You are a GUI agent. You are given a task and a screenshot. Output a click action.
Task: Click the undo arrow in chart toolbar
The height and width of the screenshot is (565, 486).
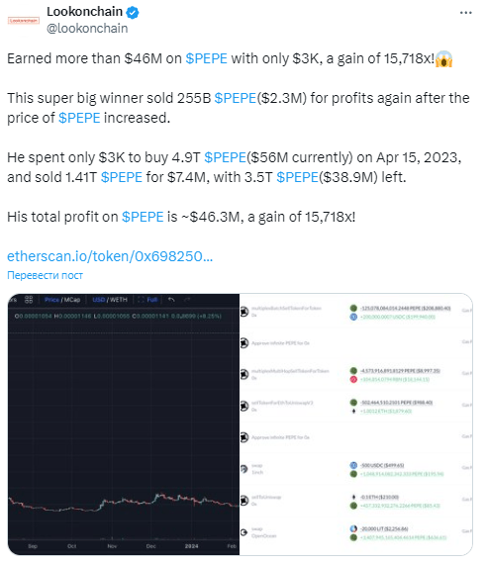[x=171, y=300]
